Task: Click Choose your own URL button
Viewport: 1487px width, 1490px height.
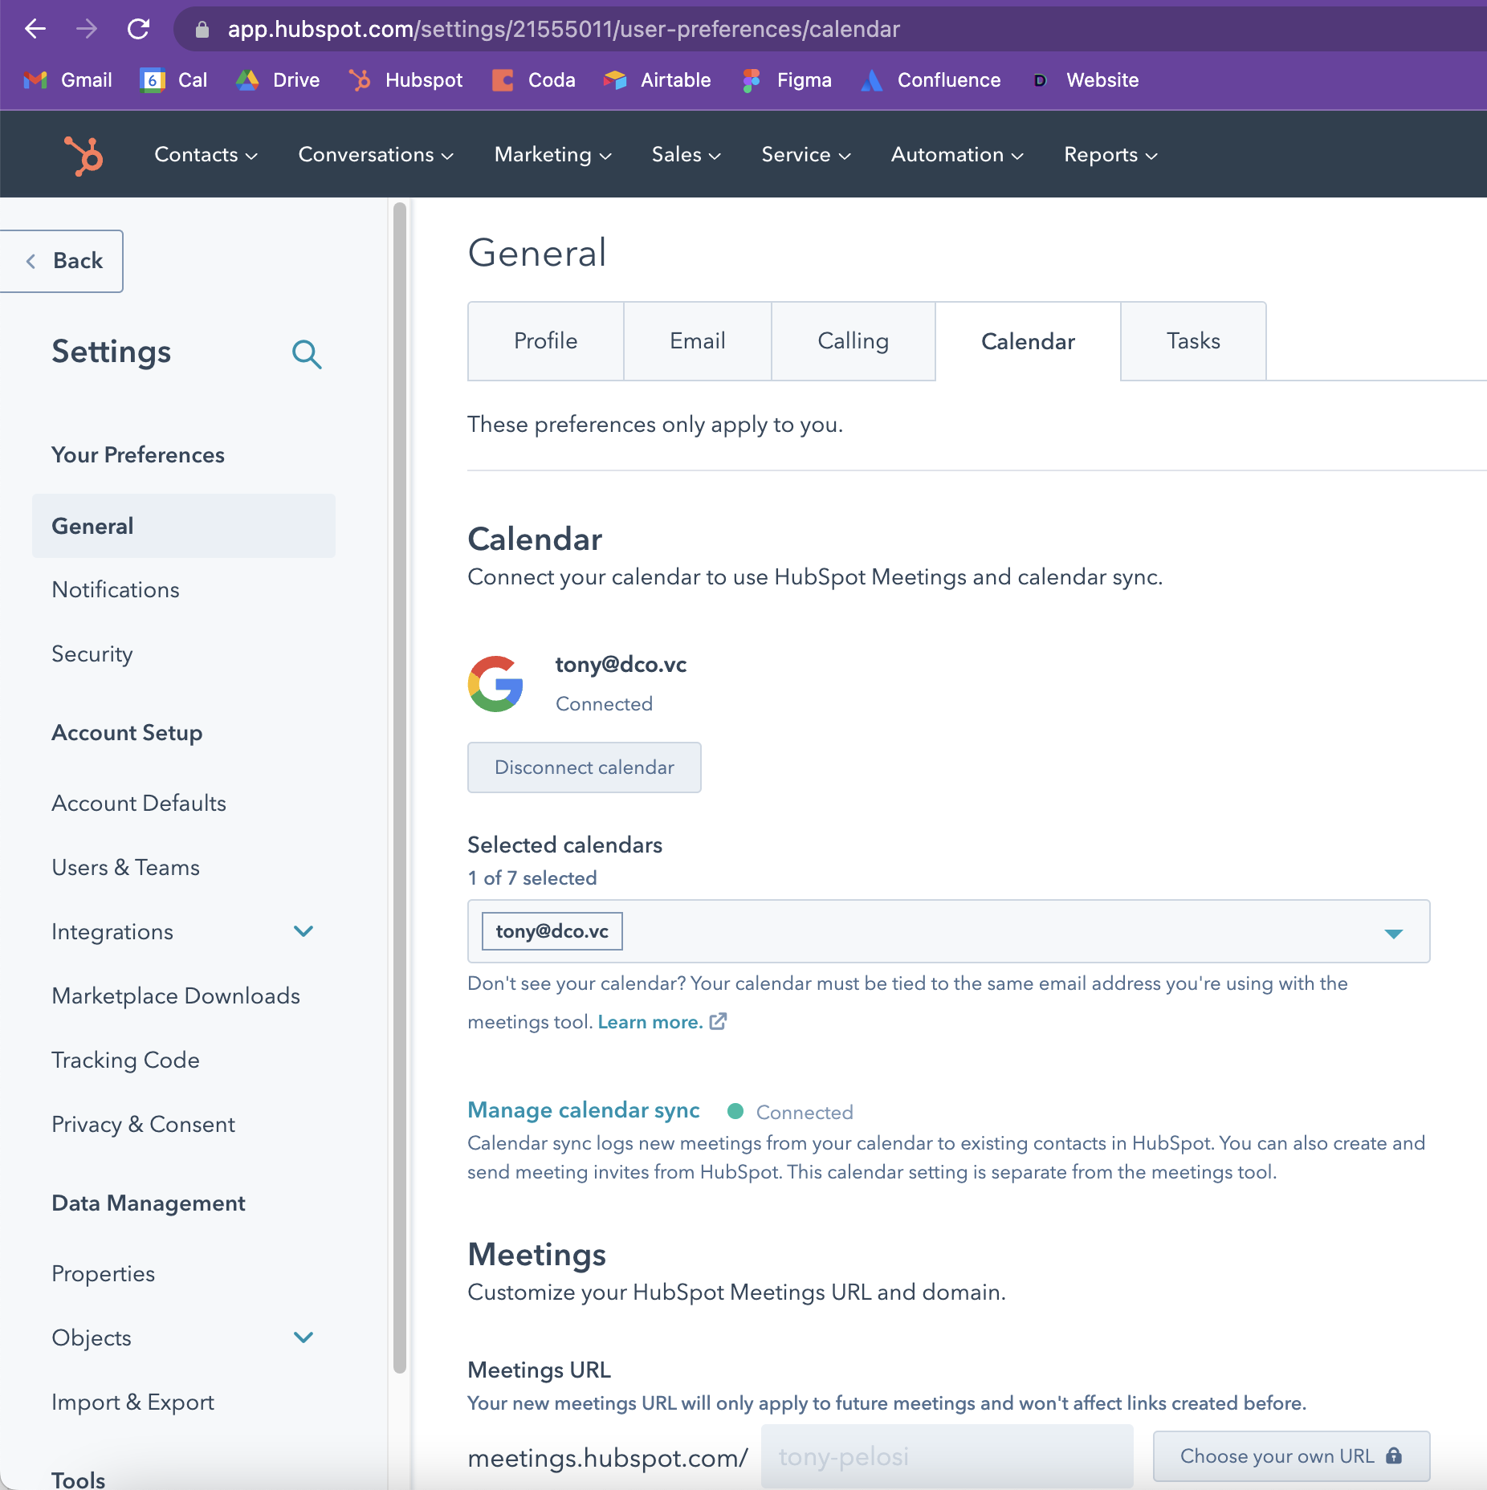Action: tap(1291, 1455)
